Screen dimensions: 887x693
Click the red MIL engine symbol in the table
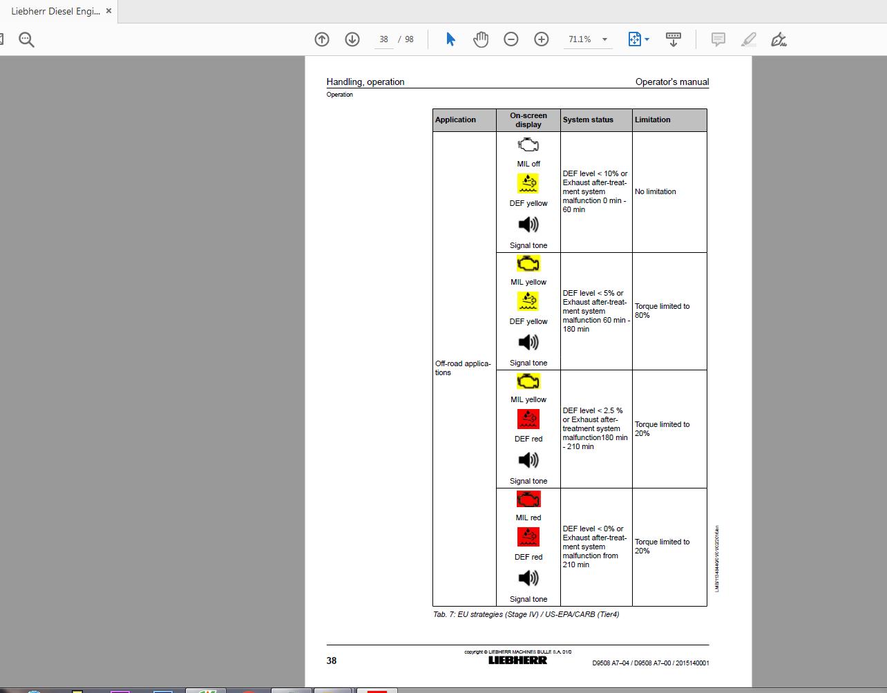point(528,498)
